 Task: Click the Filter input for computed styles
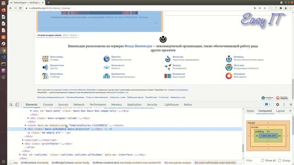(x=252, y=160)
